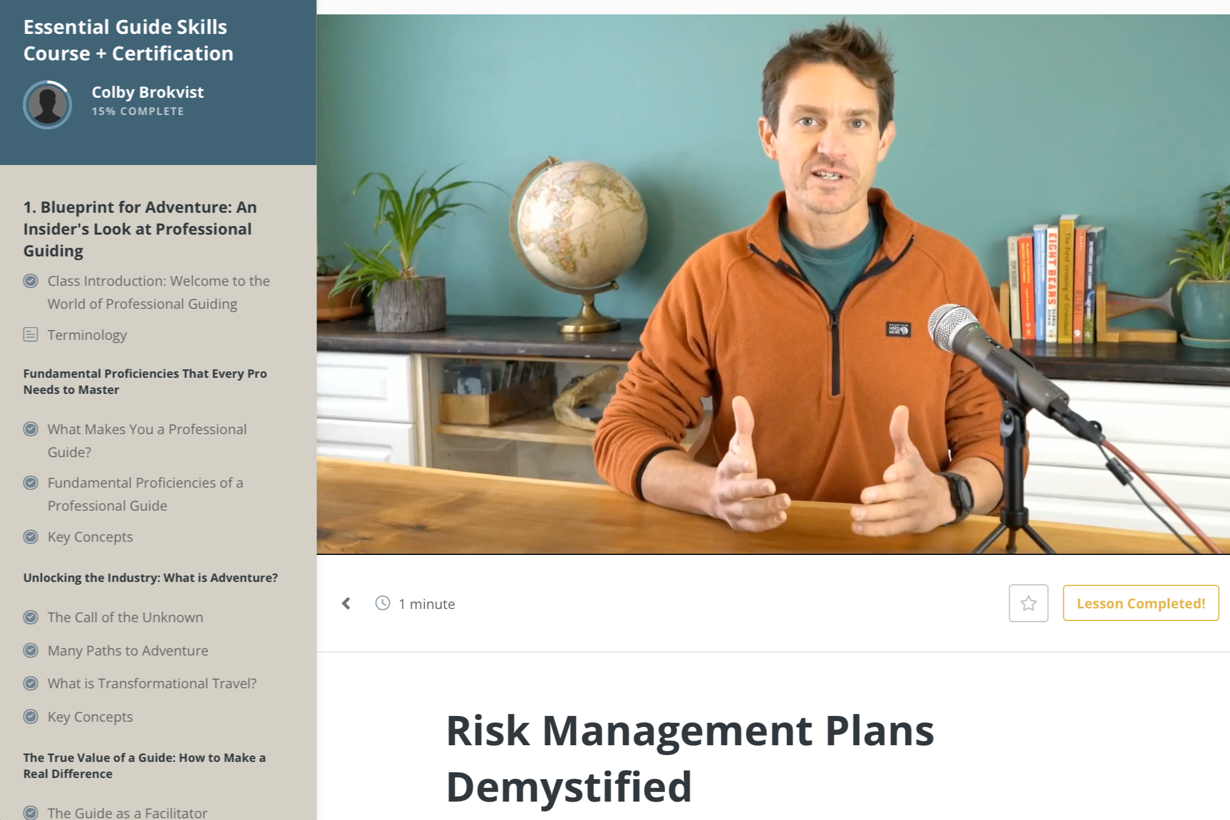Click the star favorite icon button
Image resolution: width=1230 pixels, height=820 pixels.
pyautogui.click(x=1028, y=603)
